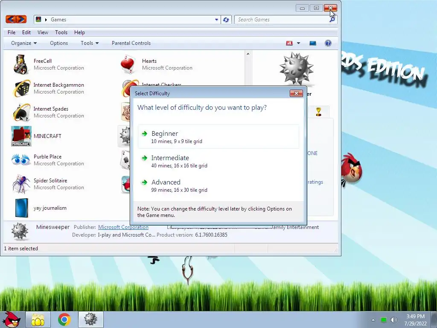The image size is (437, 328).
Task: Maximize the Games window
Action: (x=316, y=8)
